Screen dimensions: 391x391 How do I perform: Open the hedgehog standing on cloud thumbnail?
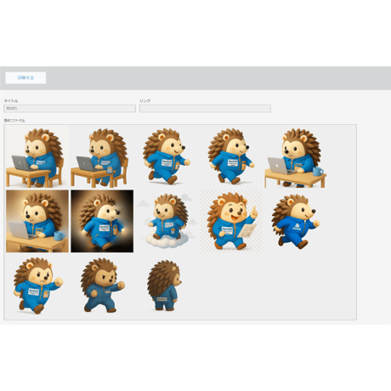coord(167,221)
